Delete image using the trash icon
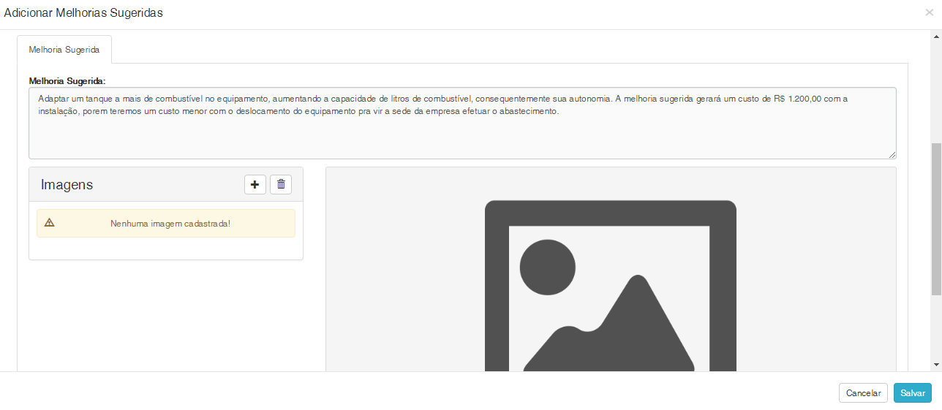Viewport: 942px width, 410px height. click(281, 185)
